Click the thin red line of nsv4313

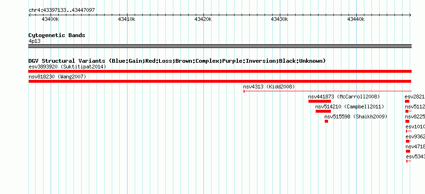click(x=328, y=91)
